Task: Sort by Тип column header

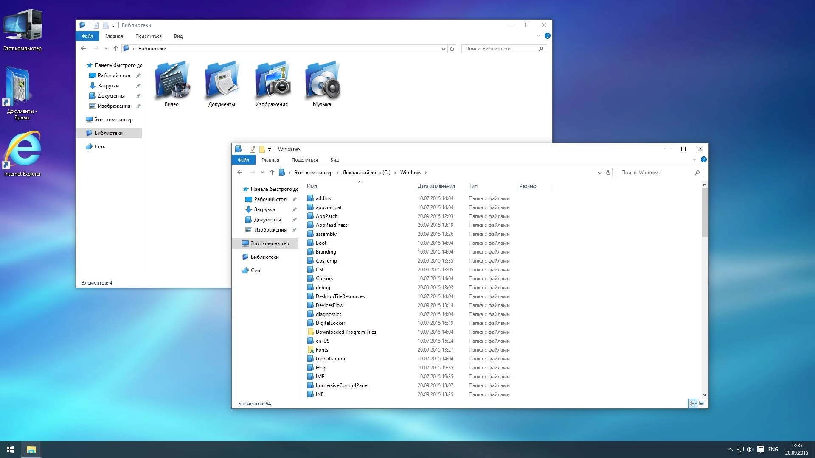Action: point(491,186)
